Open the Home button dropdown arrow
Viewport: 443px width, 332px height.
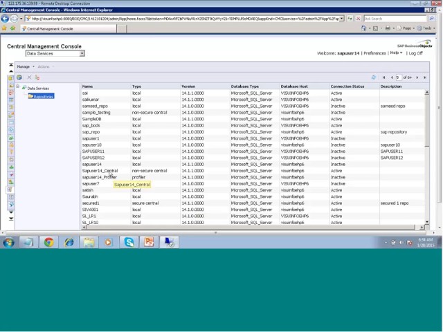click(369, 28)
